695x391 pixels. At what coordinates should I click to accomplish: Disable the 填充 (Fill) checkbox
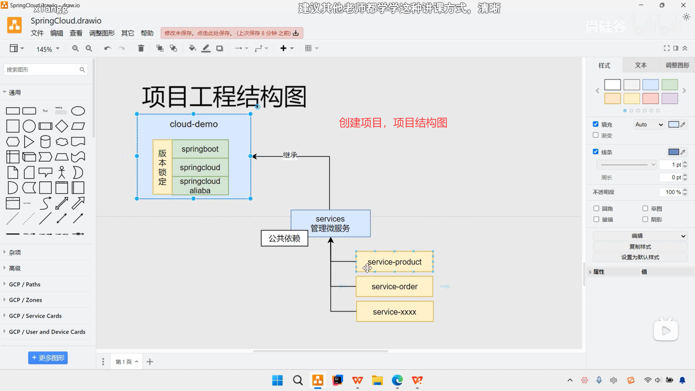596,124
